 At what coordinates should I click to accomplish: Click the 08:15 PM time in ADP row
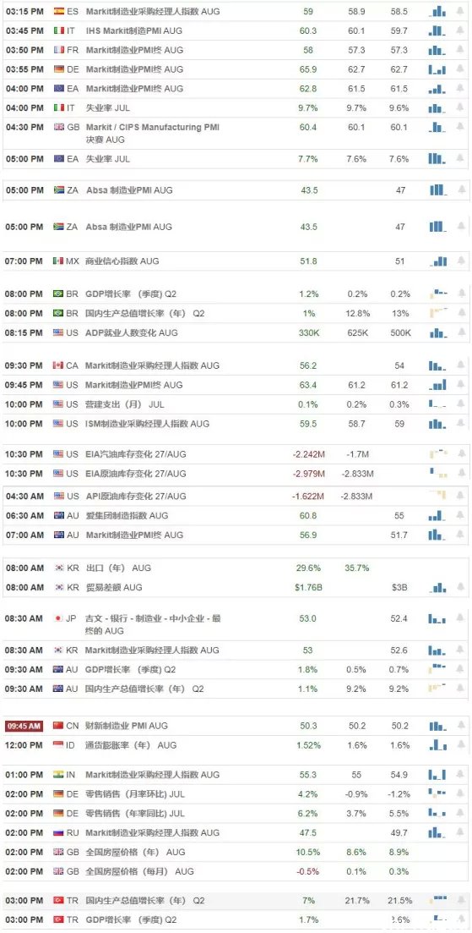click(24, 332)
